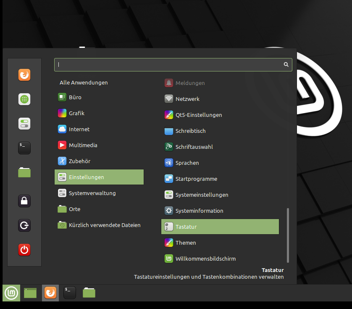Show Kürzlich verwendete Dateien
Screen dimensions: 352x309
point(99,225)
